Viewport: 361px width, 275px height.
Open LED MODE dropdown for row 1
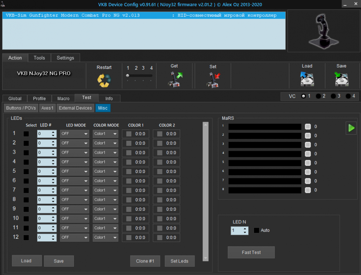pos(74,134)
